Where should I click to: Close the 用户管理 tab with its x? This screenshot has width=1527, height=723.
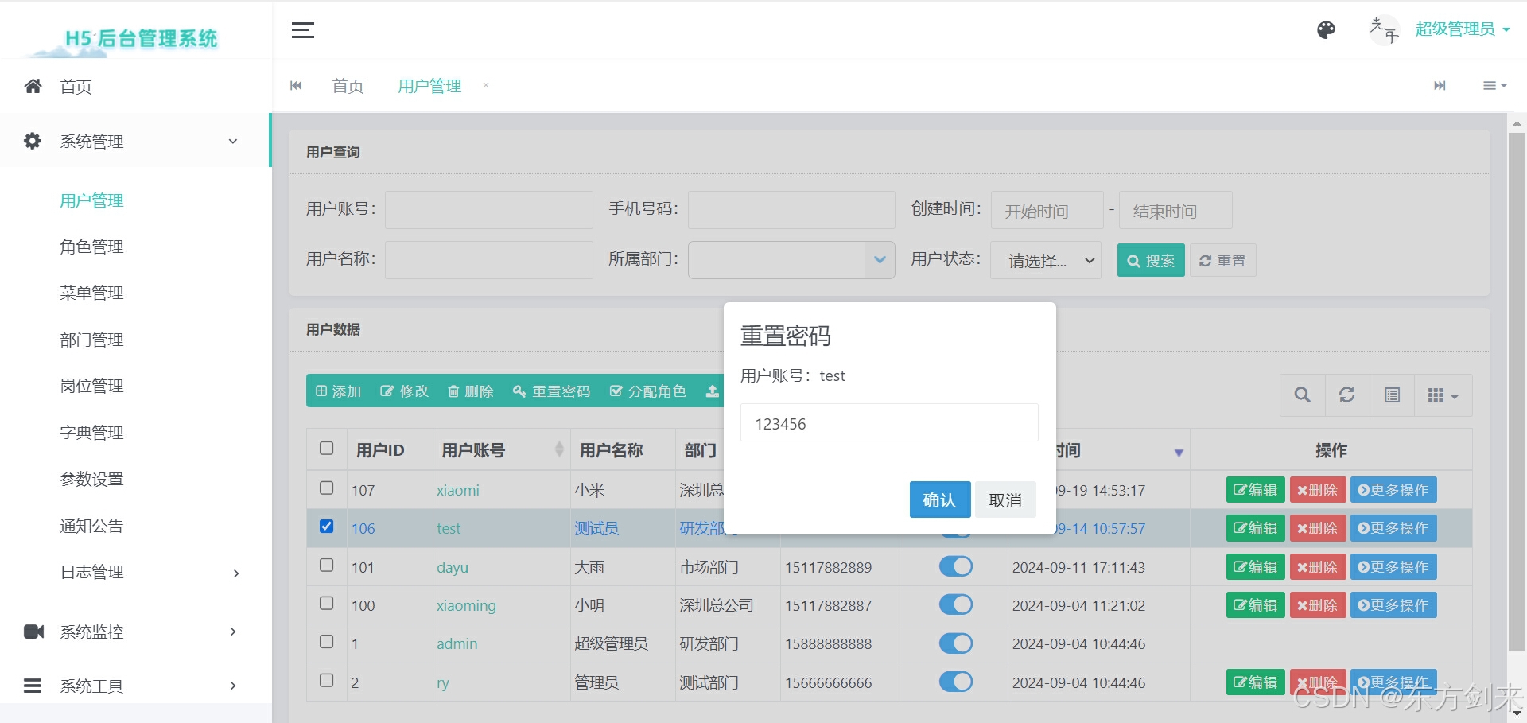tap(486, 85)
